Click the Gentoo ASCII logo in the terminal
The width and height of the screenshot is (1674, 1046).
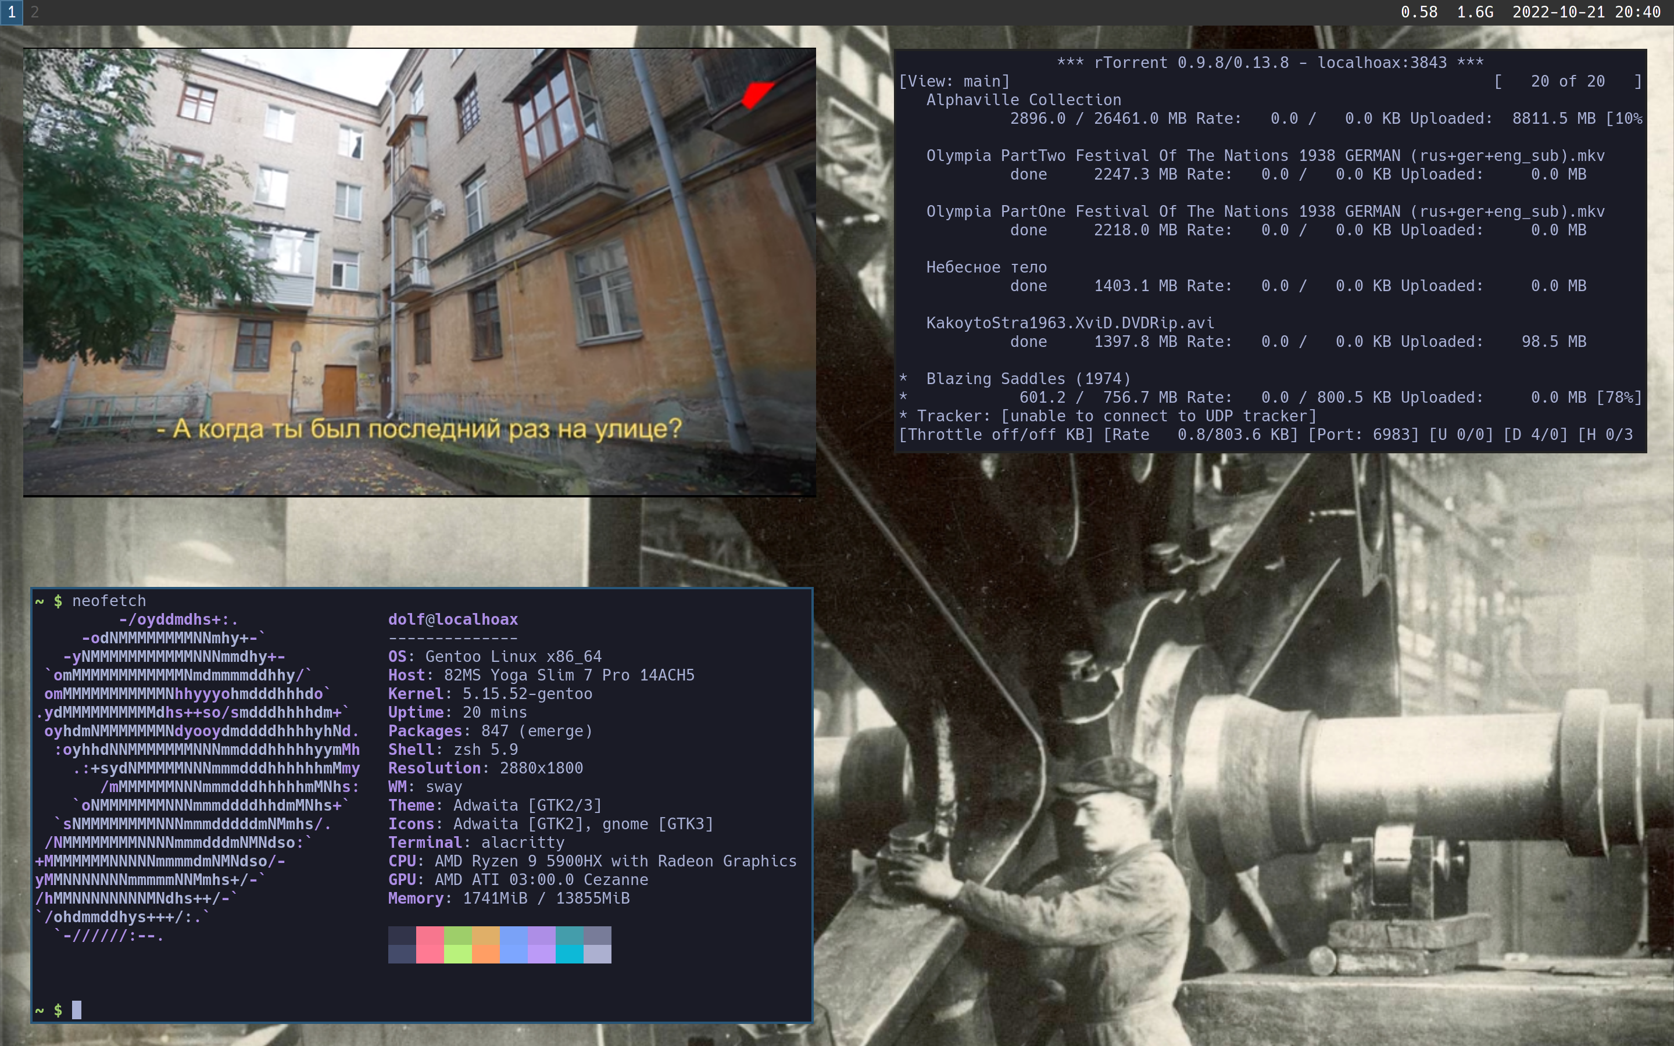pos(197,778)
